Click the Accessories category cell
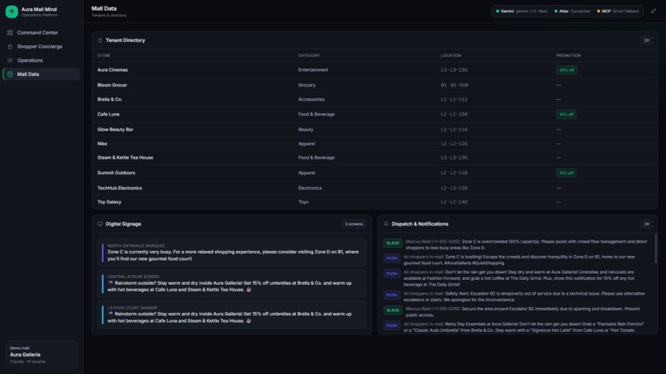The image size is (666, 374). click(x=312, y=99)
